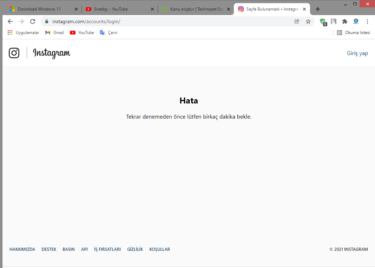This screenshot has height=268, width=375.
Task: Click the Hata error heading
Action: coord(189,101)
